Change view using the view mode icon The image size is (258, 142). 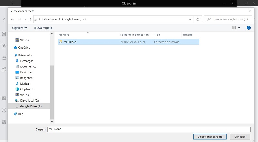(234, 28)
